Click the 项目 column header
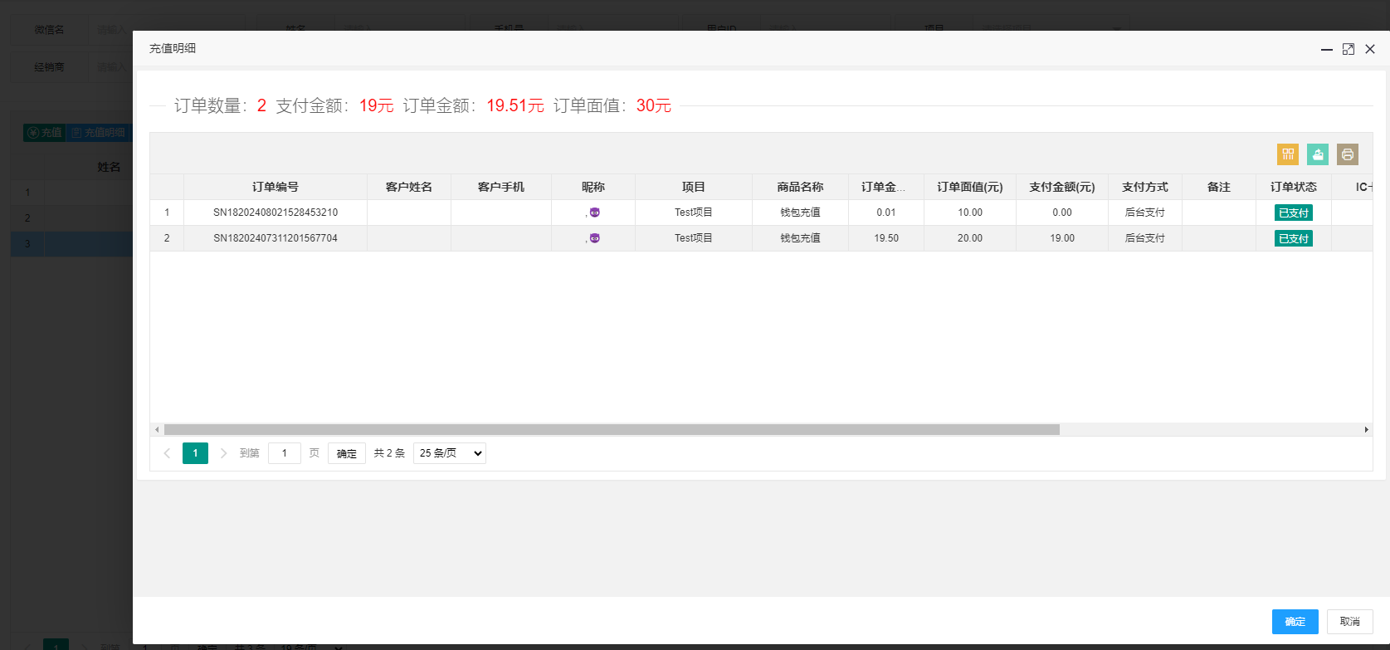This screenshot has height=650, width=1390. [x=694, y=187]
